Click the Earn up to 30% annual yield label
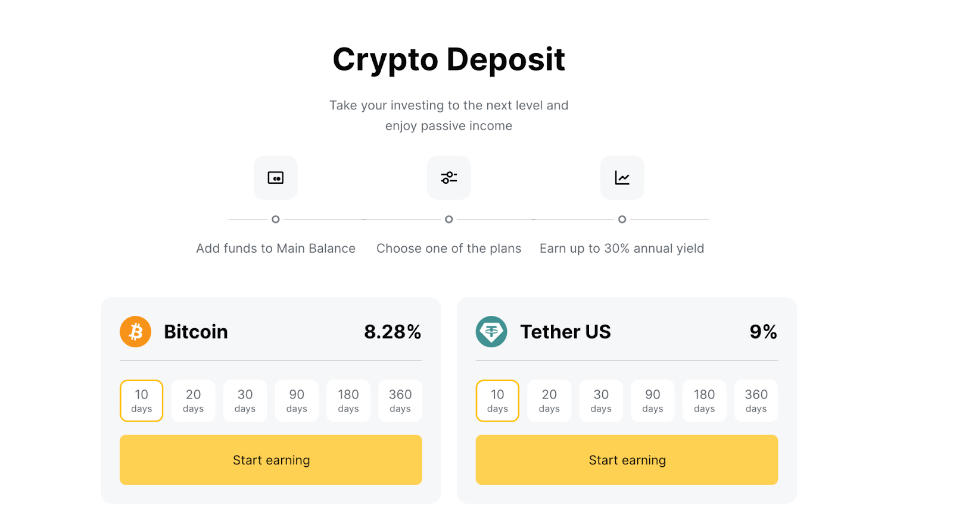 tap(622, 248)
